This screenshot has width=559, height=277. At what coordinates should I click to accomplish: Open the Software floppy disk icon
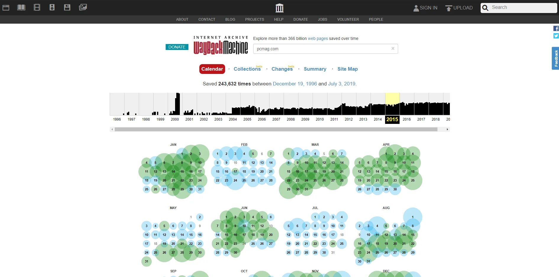(x=67, y=7)
